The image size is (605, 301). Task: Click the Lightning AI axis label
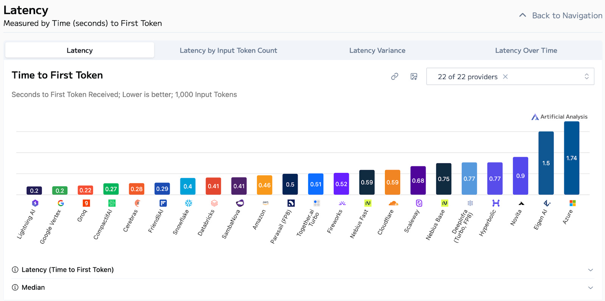coord(26,224)
